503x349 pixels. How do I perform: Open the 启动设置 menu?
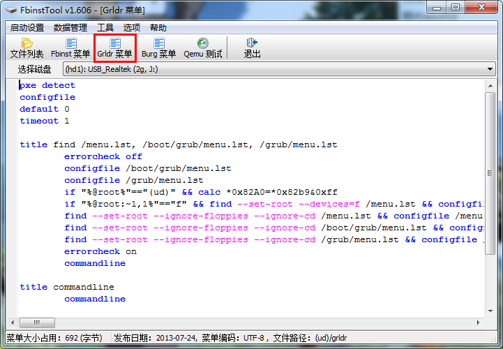[x=27, y=28]
